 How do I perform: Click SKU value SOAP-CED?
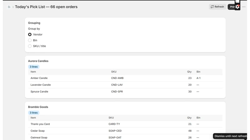[x=115, y=131]
